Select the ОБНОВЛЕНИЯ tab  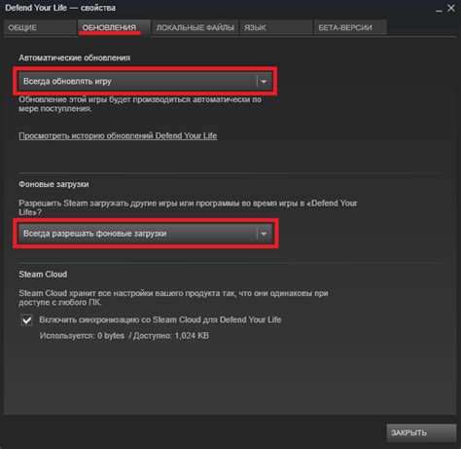(x=114, y=27)
